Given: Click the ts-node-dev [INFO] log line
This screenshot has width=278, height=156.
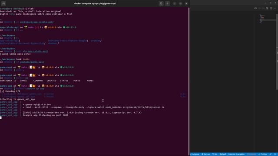Looking at the screenshot, I should 82,113.
